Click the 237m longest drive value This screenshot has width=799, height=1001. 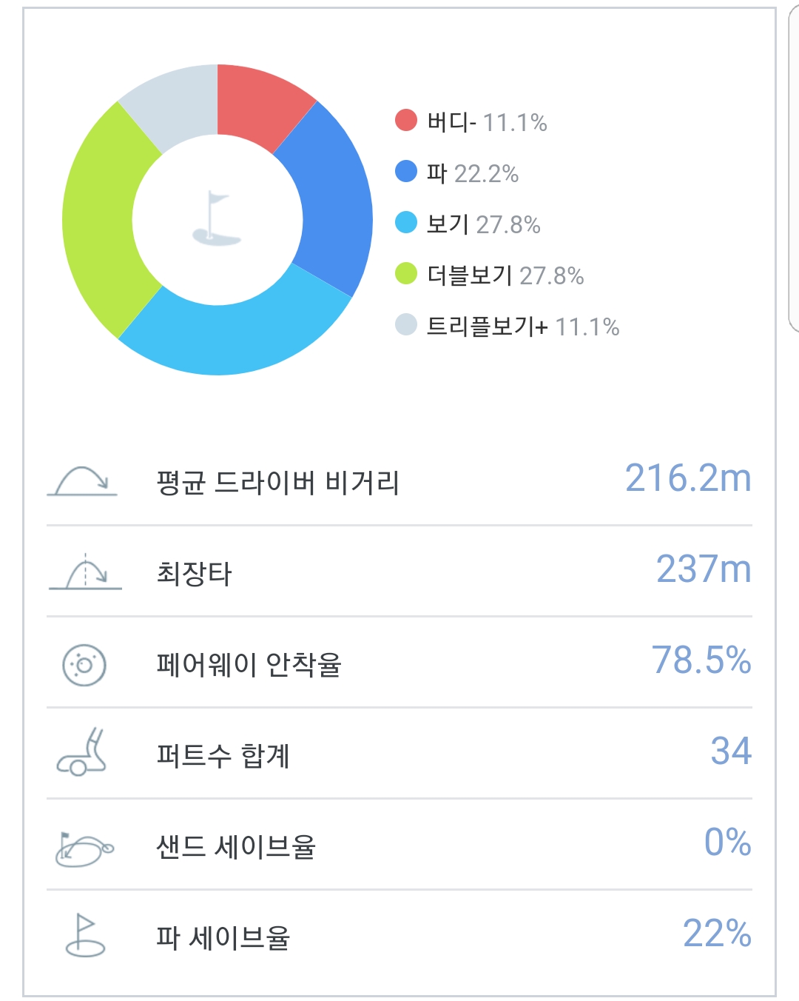704,569
